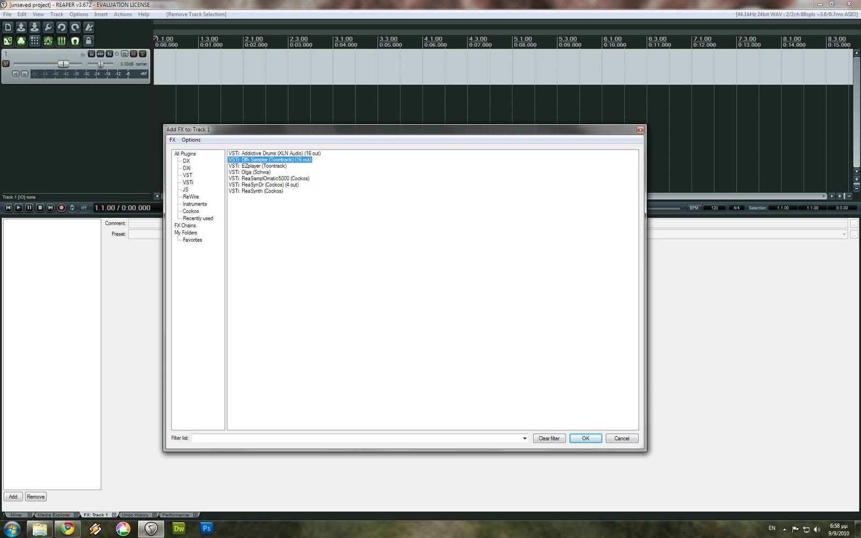Viewport: 861px width, 538px height.
Task: Select VSTi: EZplayer (Toontrack) from the list
Action: click(x=258, y=166)
